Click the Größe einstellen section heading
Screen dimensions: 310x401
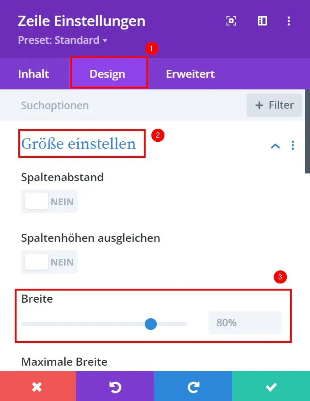pyautogui.click(x=79, y=144)
